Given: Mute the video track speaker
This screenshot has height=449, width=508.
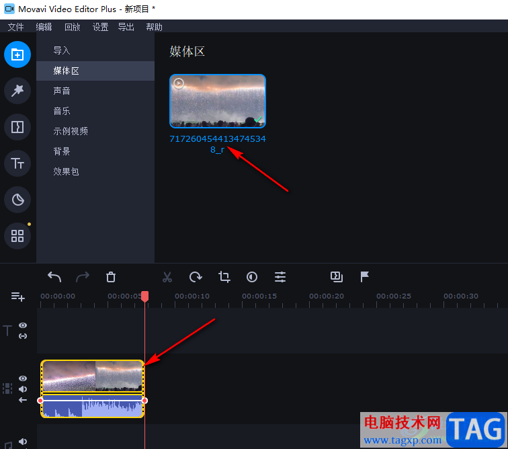Looking at the screenshot, I should (x=23, y=389).
